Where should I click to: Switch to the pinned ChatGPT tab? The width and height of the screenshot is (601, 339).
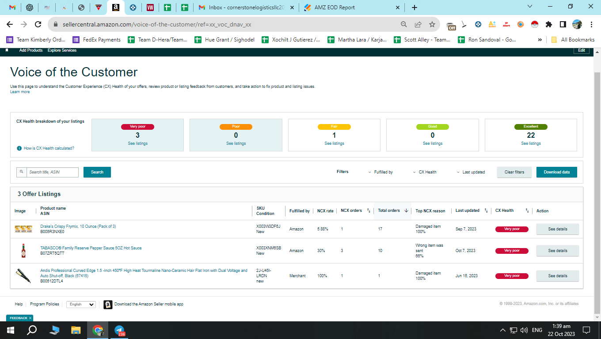pos(30,8)
